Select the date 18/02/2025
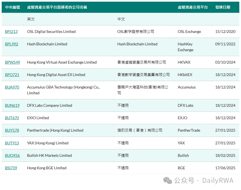 point(225,155)
